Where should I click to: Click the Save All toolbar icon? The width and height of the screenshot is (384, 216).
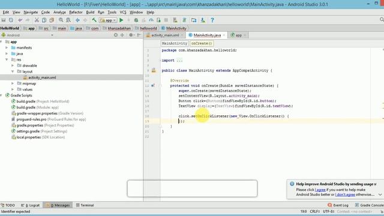(x=4, y=20)
